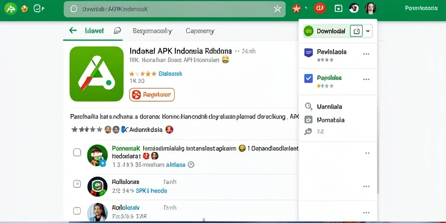
Task: Click the blue shield icon beside Revinlapia
Action: pyautogui.click(x=308, y=53)
